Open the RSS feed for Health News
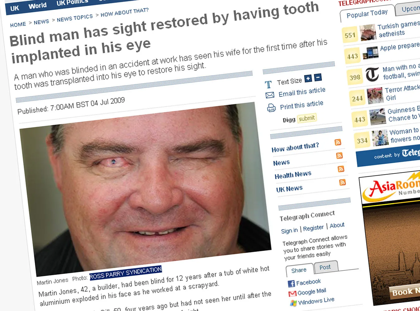Viewport: 420px width, 311px height. pyautogui.click(x=341, y=169)
